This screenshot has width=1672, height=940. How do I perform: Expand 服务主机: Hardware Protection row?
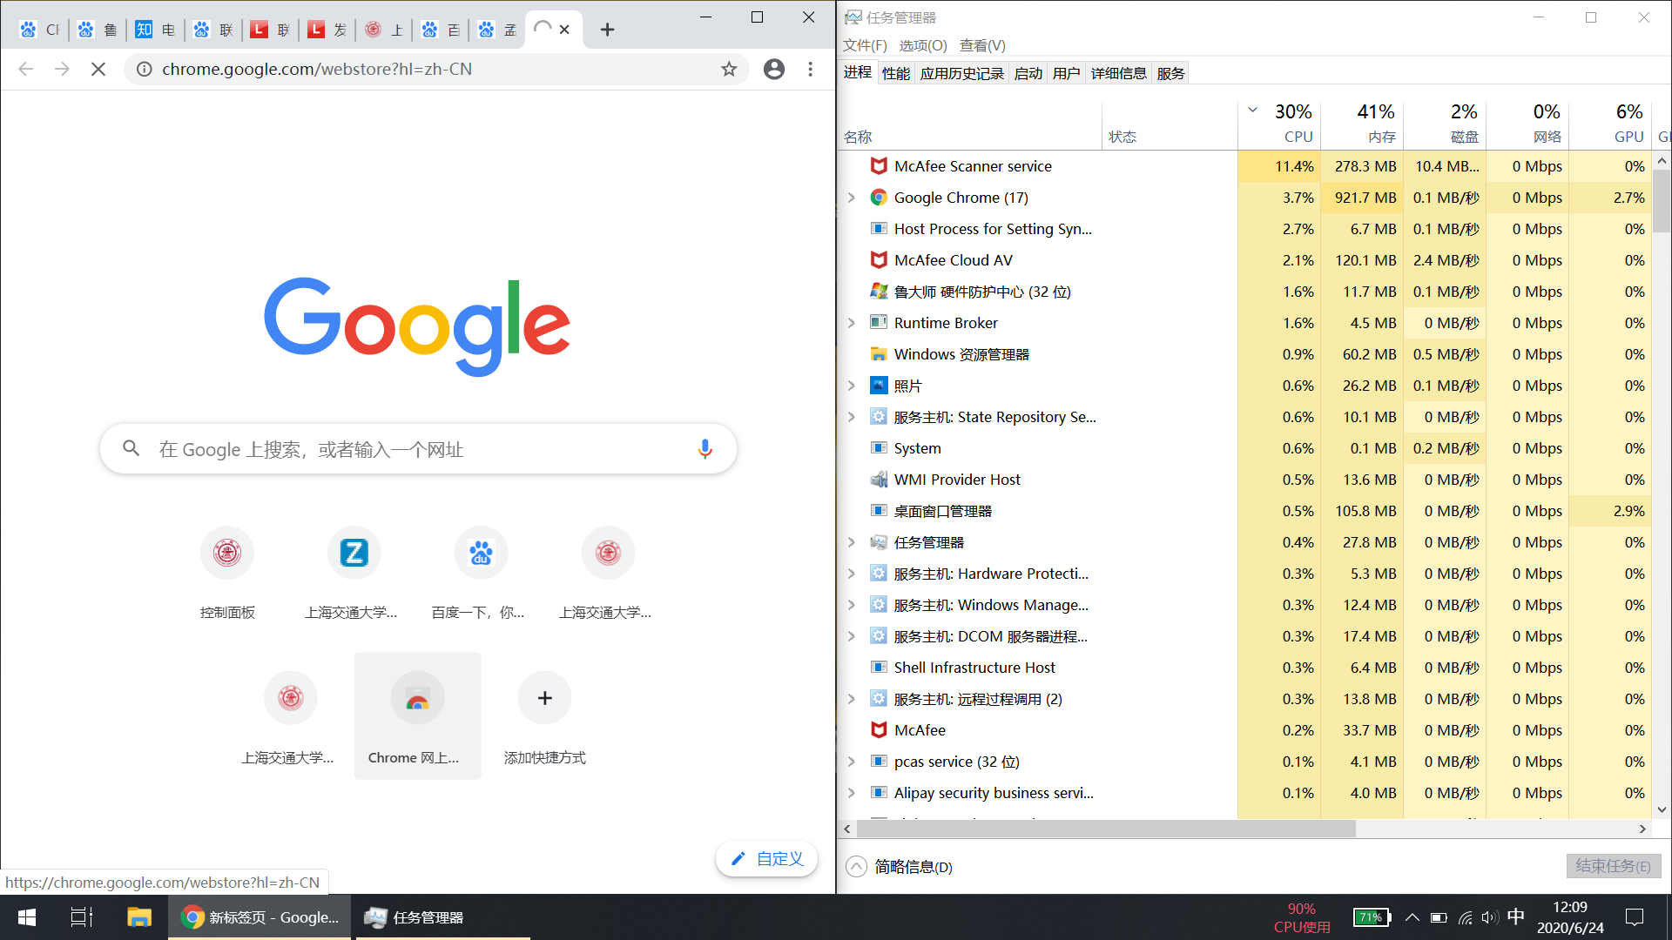(852, 574)
